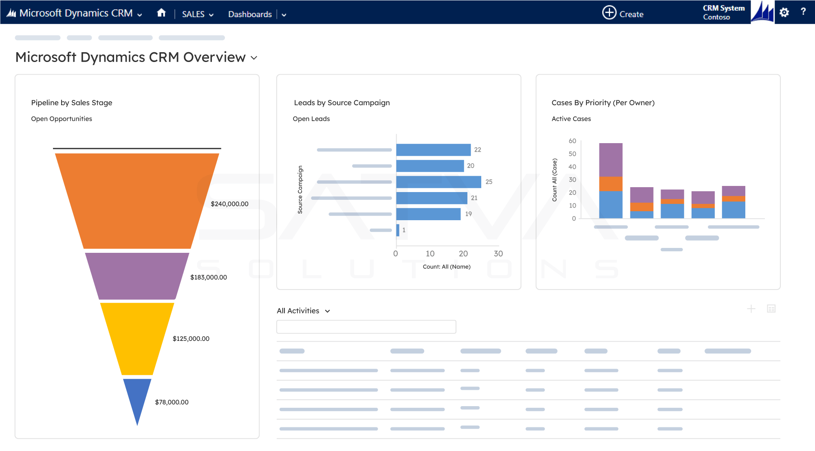Open the settings gear icon
This screenshot has height=451, width=815.
coord(784,12)
